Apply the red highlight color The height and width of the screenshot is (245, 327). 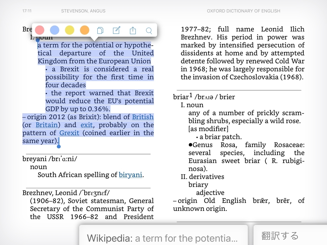(40, 30)
